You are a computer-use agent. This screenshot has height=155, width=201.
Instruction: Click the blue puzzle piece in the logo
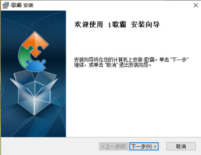pyautogui.click(x=35, y=65)
